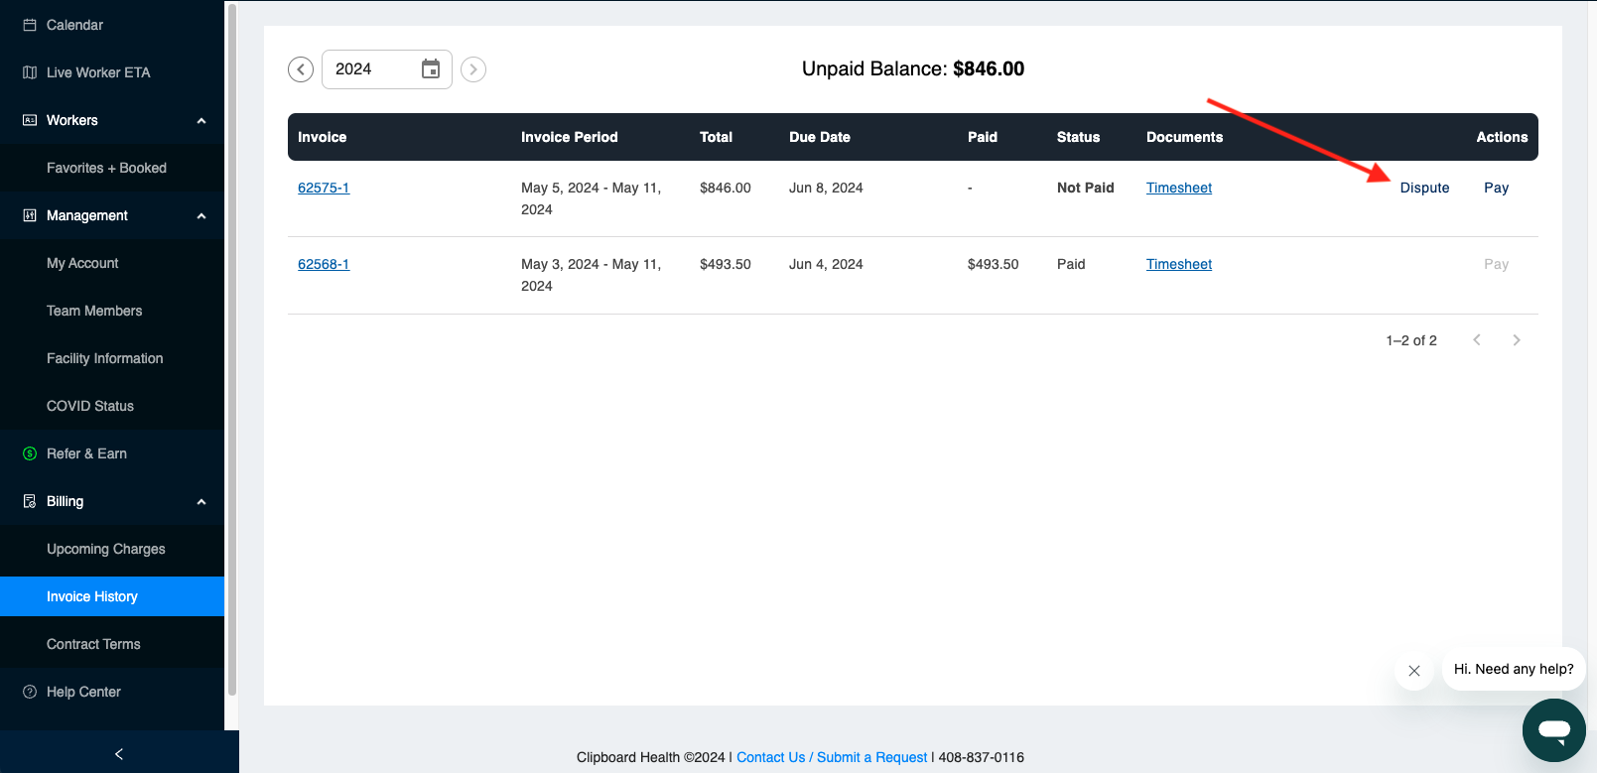Image resolution: width=1597 pixels, height=773 pixels.
Task: Pay invoice 62575-1
Action: coord(1496,188)
